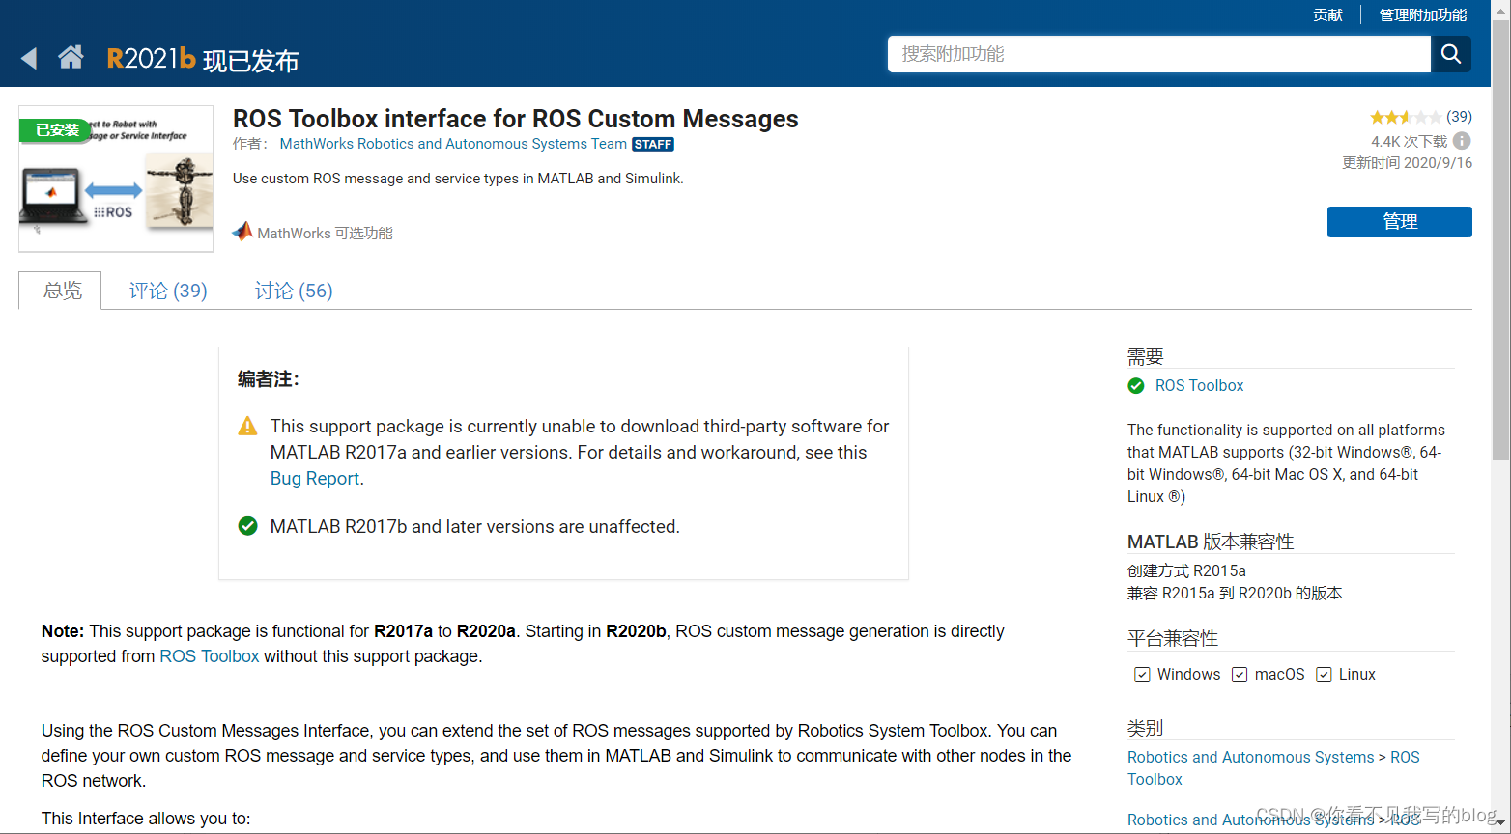Open the Add-On Explorer home icon
The width and height of the screenshot is (1511, 834).
point(71,58)
